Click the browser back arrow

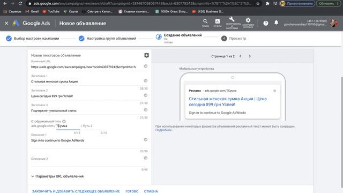pyautogui.click(x=5, y=4)
